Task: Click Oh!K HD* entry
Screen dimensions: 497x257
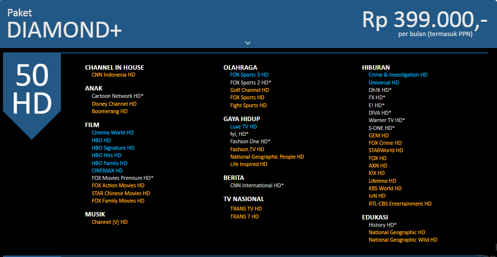Action: [x=380, y=90]
